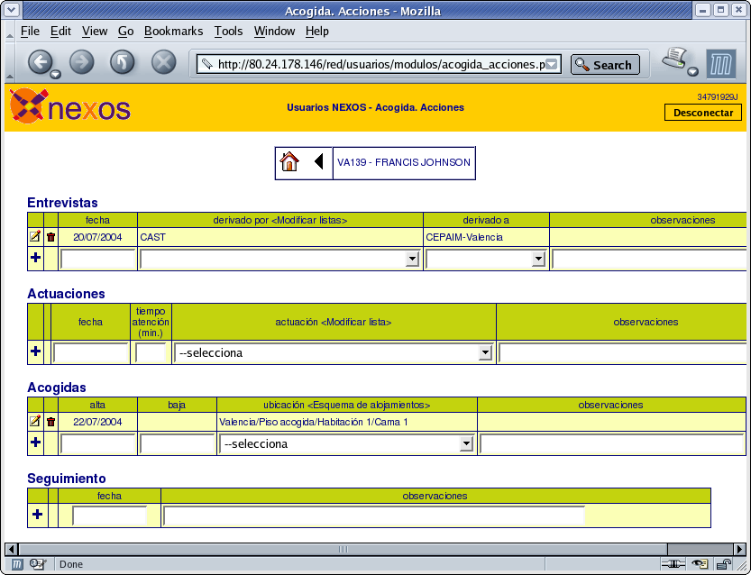Click the Print icon in the toolbar

pyautogui.click(x=674, y=59)
